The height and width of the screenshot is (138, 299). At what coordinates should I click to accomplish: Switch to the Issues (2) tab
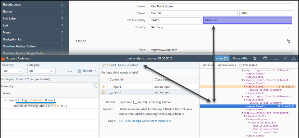point(221,58)
